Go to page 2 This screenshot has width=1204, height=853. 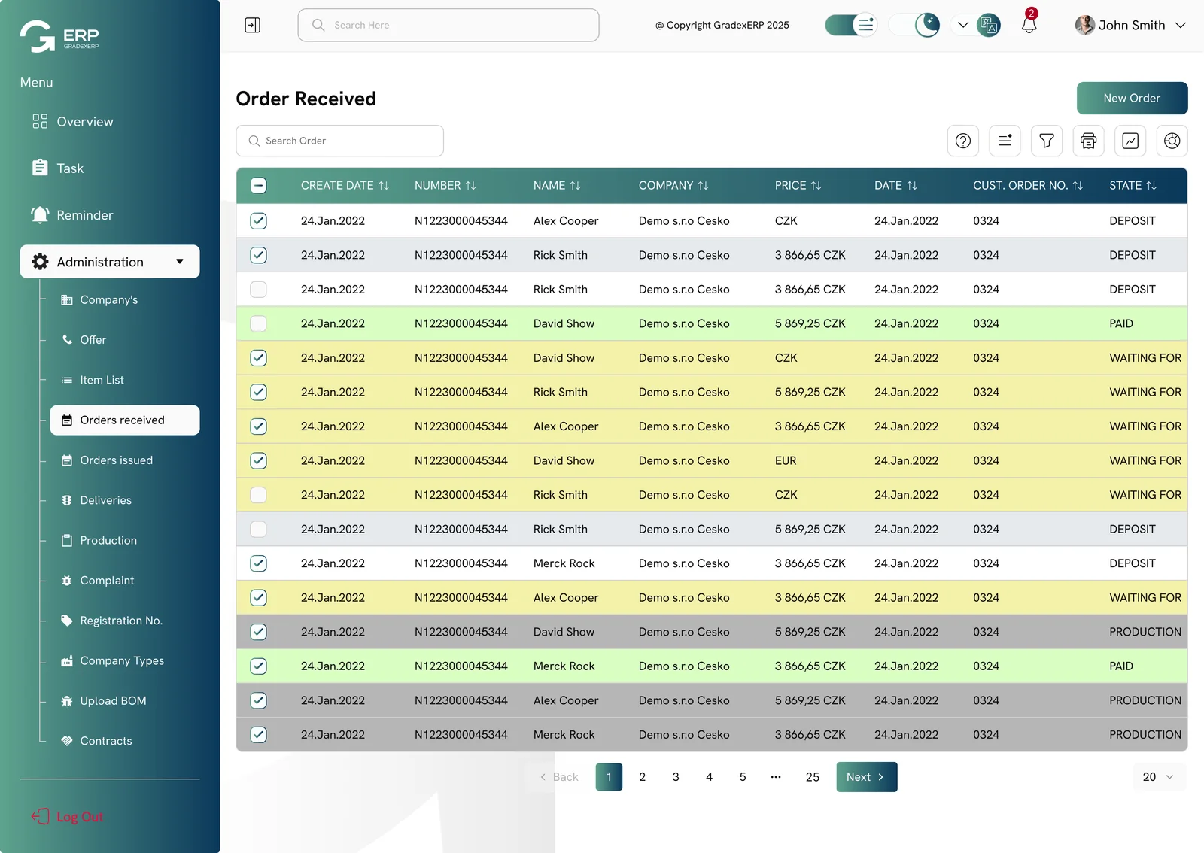click(642, 776)
